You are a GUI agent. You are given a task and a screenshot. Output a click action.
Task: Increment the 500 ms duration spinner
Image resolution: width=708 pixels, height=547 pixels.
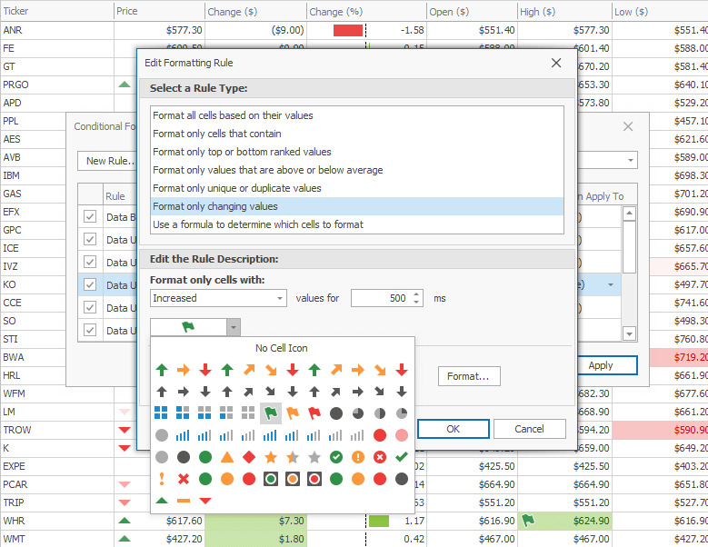click(416, 293)
